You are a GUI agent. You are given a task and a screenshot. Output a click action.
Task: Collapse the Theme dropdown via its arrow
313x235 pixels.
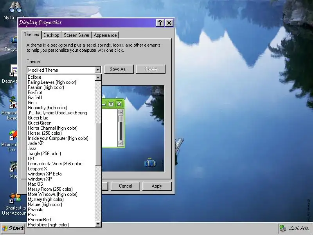[x=97, y=70]
